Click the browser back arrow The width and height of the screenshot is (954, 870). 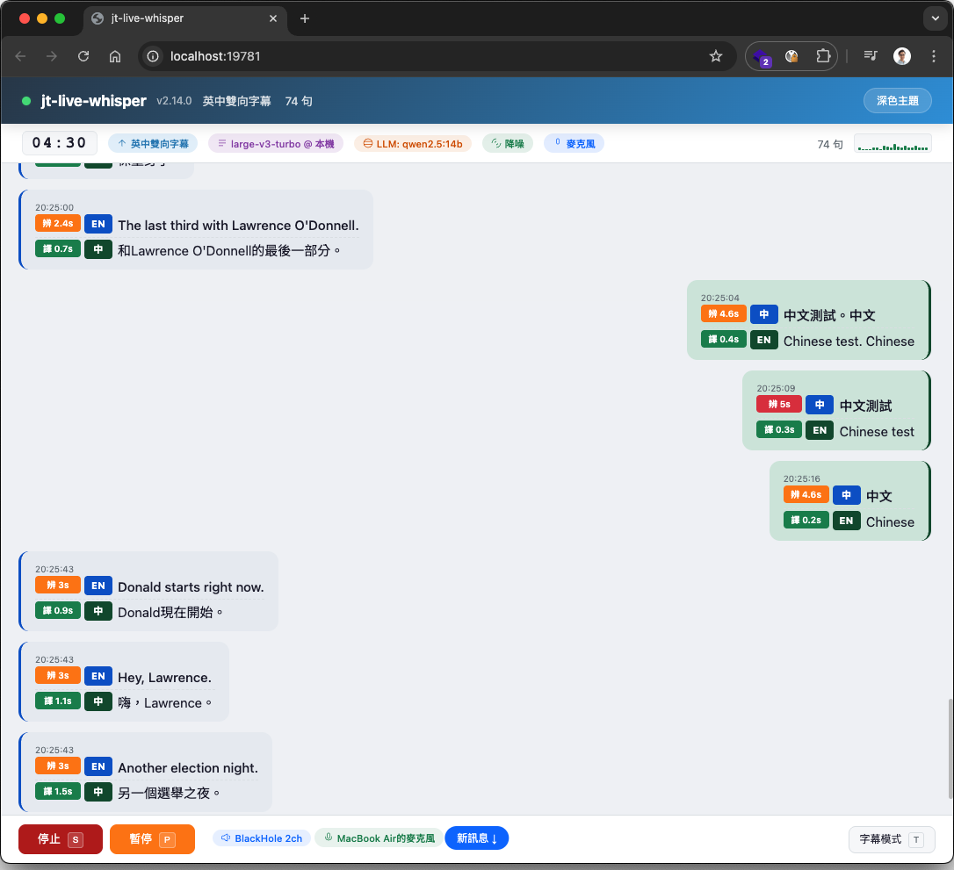(x=20, y=56)
